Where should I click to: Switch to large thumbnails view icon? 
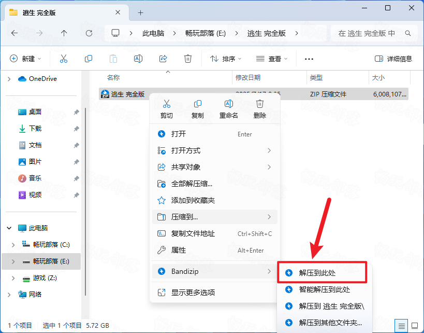click(415, 325)
